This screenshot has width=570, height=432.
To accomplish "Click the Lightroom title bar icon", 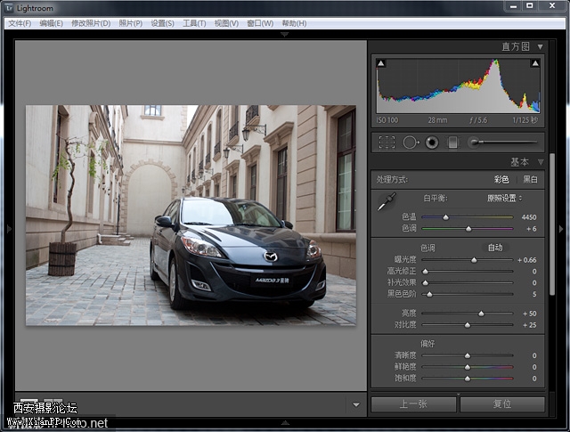I will click(10, 8).
